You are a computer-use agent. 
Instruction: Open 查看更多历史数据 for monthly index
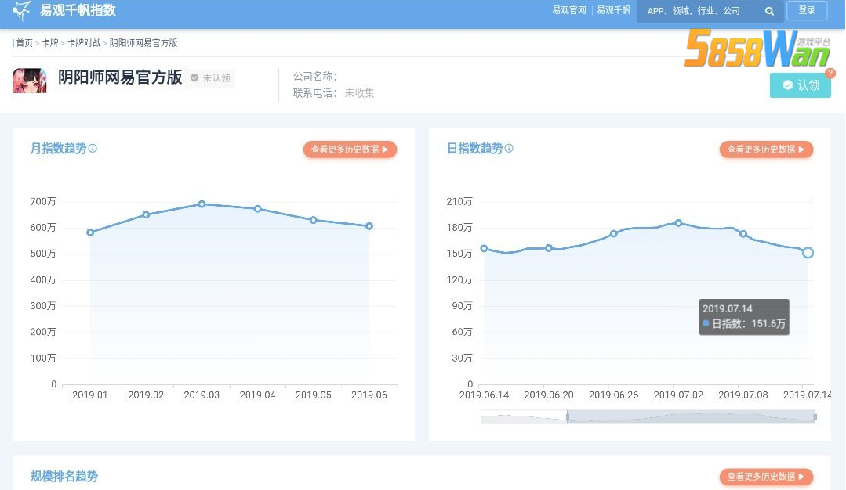point(350,150)
